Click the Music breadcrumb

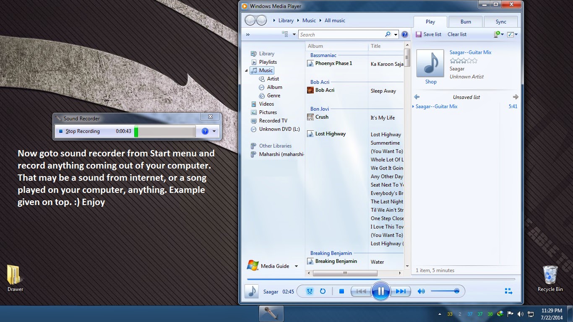[x=309, y=20]
